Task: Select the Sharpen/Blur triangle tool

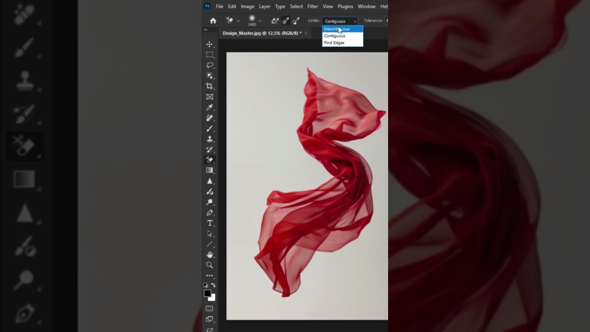Action: click(x=210, y=181)
